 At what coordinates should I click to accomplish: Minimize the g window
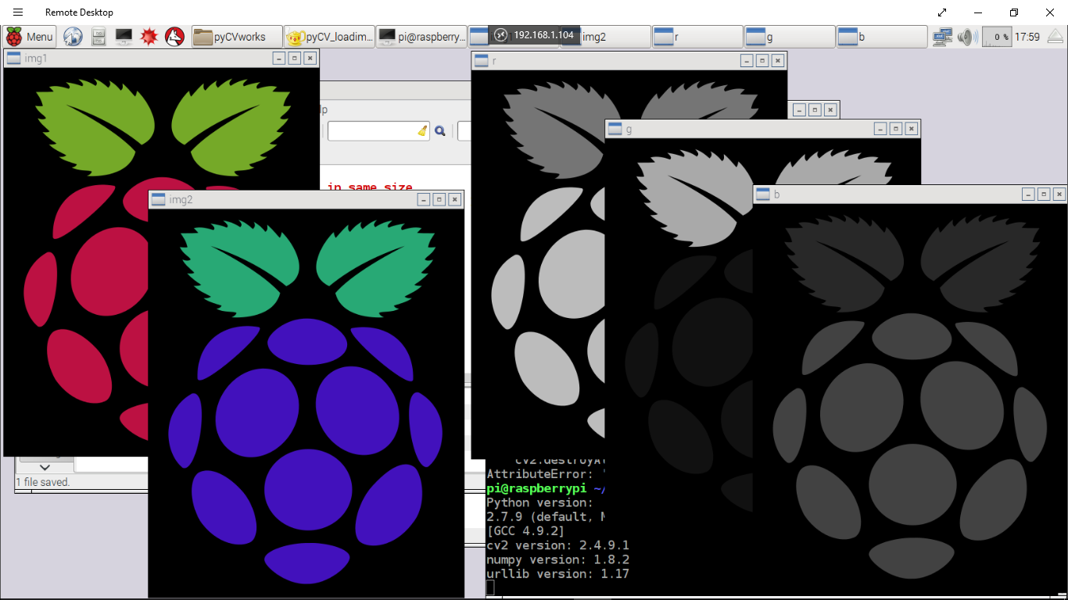880,129
